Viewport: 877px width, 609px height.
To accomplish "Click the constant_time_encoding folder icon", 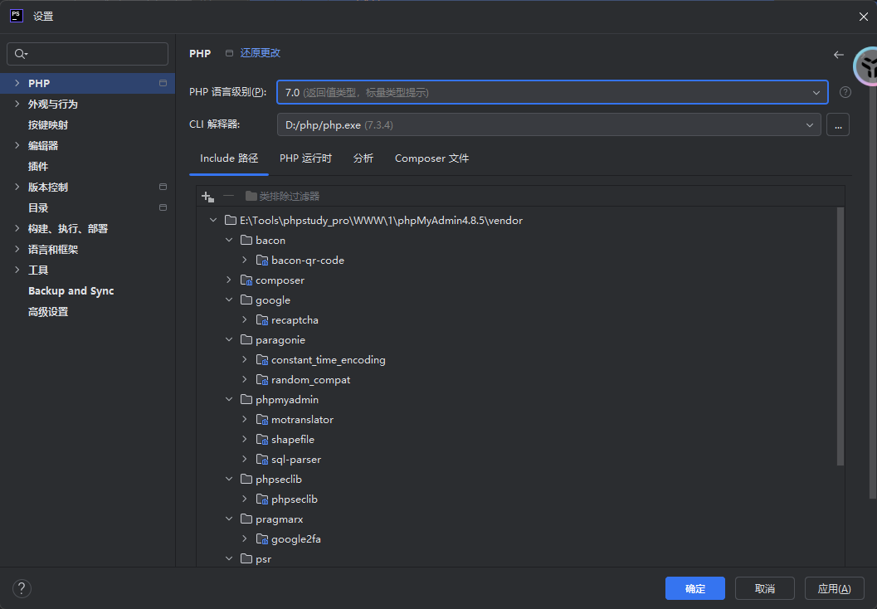I will [261, 359].
